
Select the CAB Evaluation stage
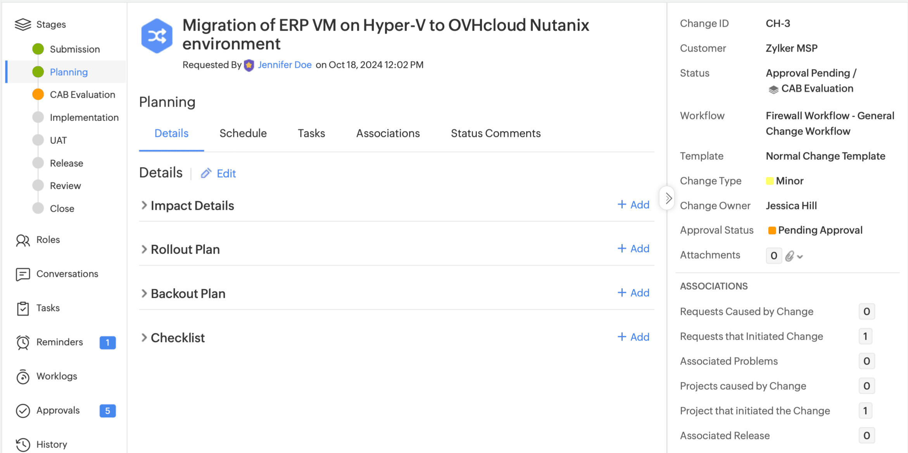point(82,95)
